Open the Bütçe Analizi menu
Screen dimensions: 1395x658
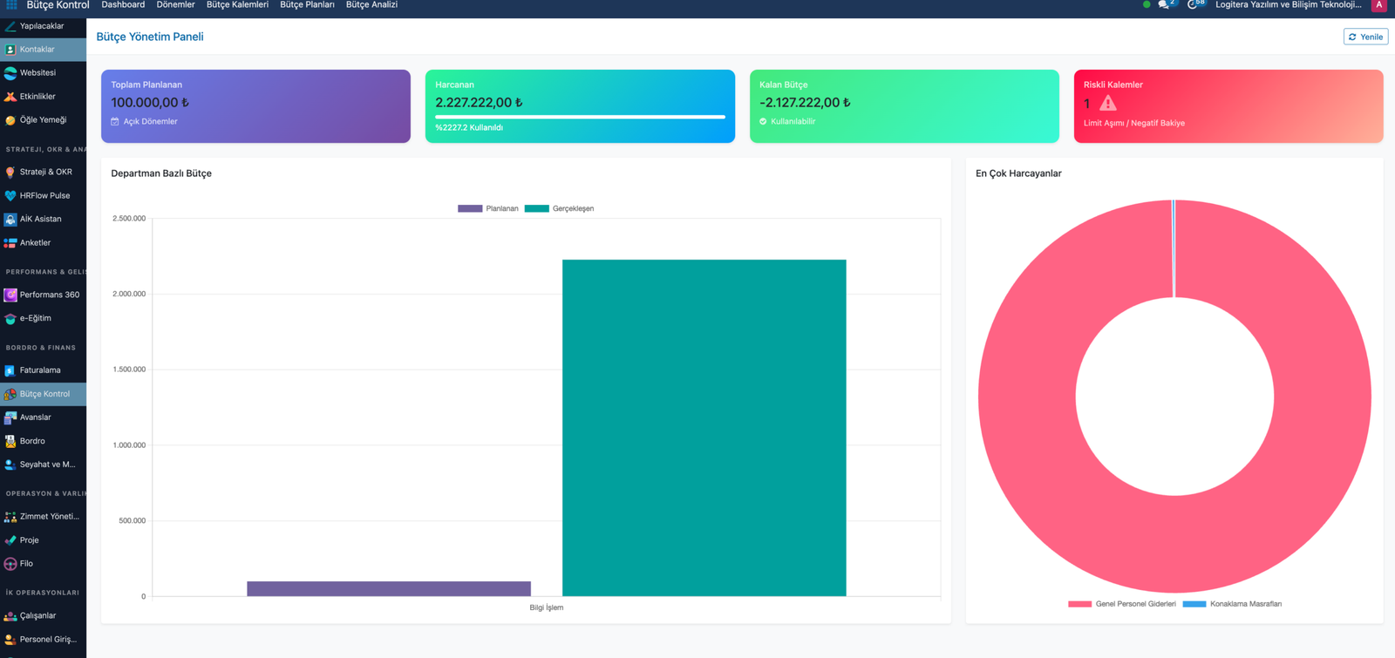coord(371,5)
